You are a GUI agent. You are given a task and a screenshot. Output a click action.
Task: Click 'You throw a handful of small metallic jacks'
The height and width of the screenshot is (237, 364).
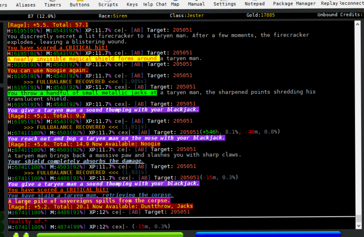click(x=82, y=93)
